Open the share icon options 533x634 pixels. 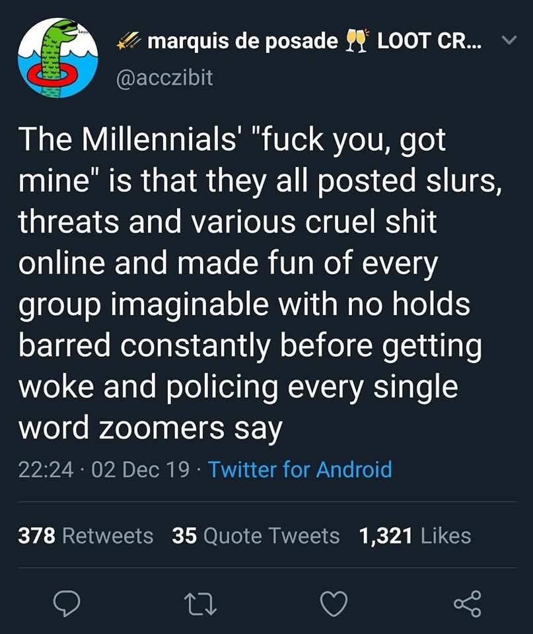(x=468, y=603)
